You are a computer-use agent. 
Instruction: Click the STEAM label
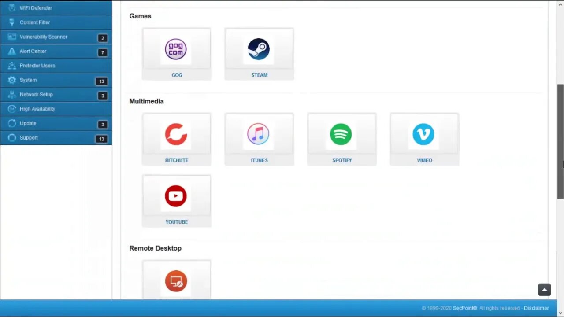tap(259, 75)
